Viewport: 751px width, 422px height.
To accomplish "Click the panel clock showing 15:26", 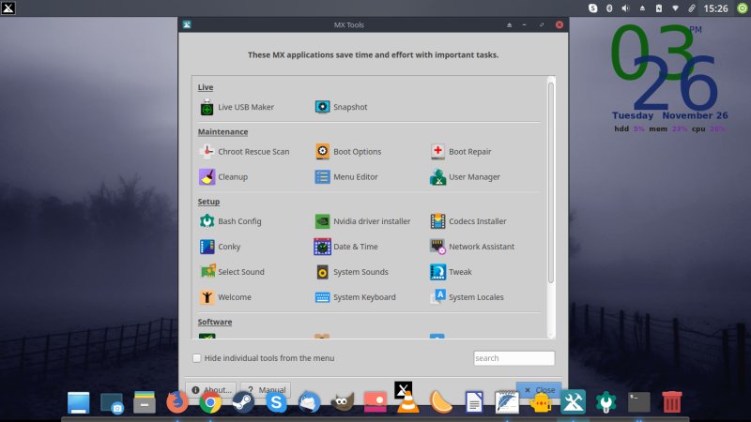I will [716, 8].
